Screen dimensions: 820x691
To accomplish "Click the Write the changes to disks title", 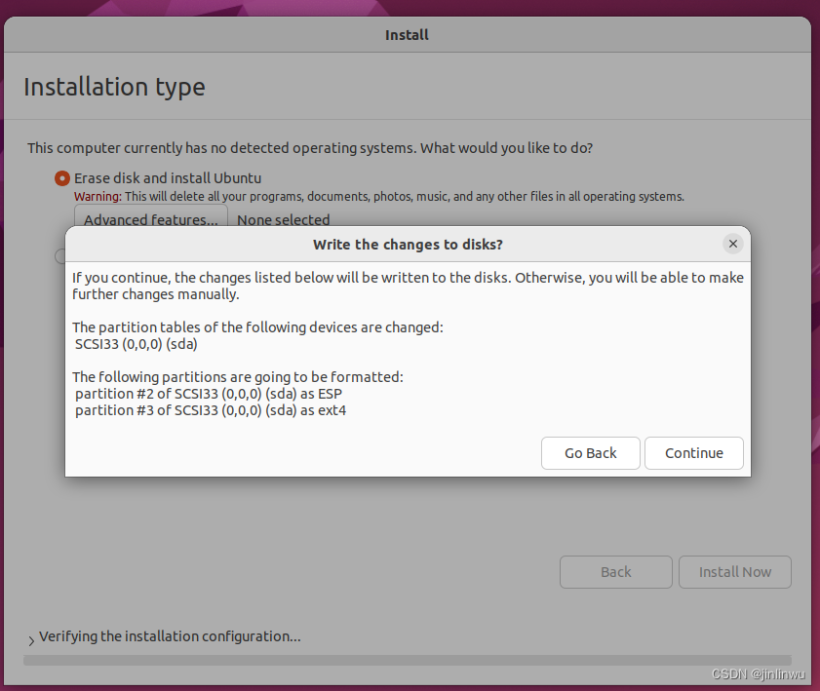I will 407,244.
